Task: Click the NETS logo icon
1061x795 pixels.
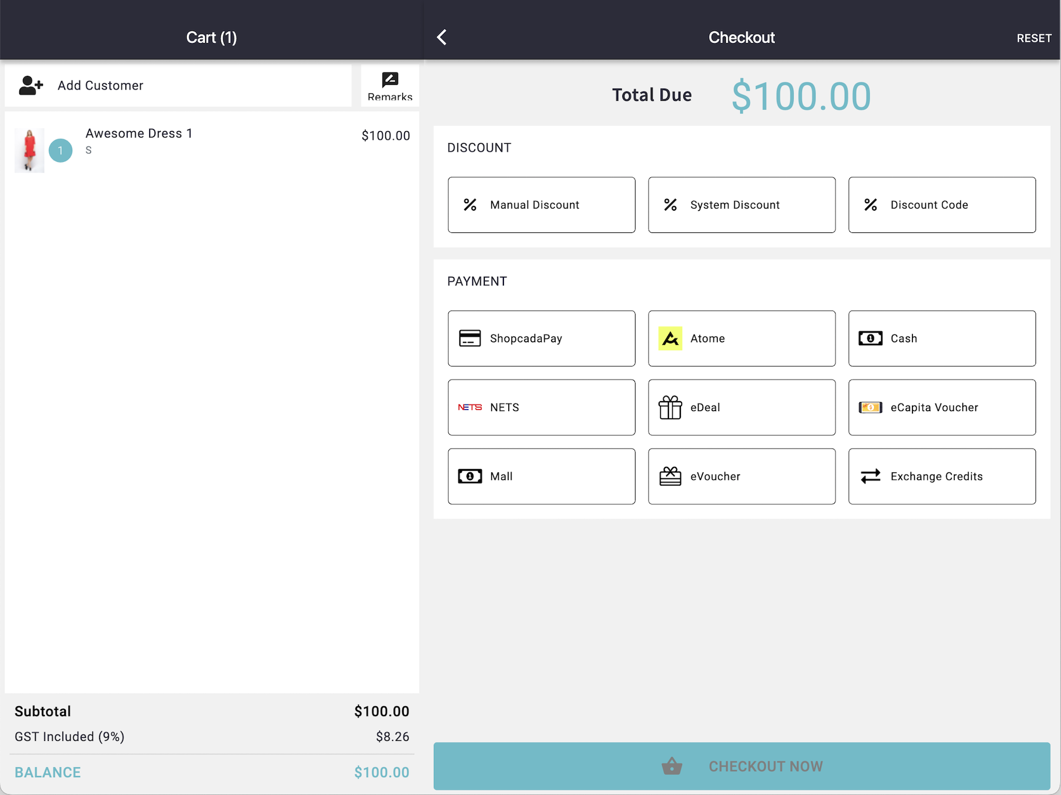Action: [469, 408]
